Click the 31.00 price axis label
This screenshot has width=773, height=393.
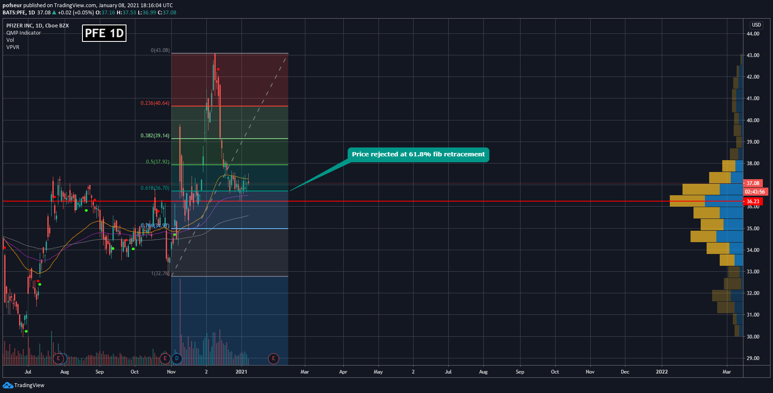pos(753,315)
